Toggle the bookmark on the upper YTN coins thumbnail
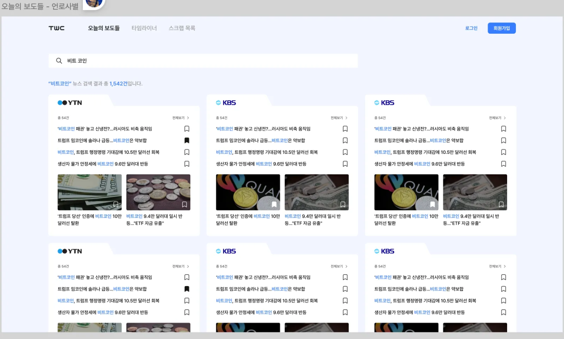Image resolution: width=564 pixels, height=339 pixels. (x=184, y=204)
